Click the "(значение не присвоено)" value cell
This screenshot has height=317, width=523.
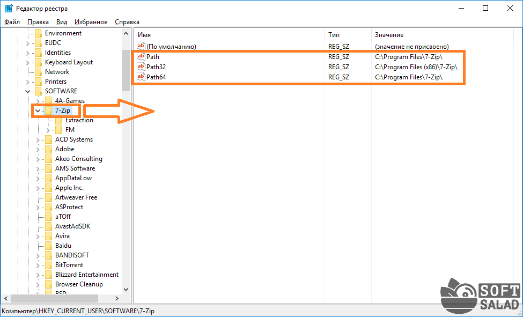click(412, 46)
